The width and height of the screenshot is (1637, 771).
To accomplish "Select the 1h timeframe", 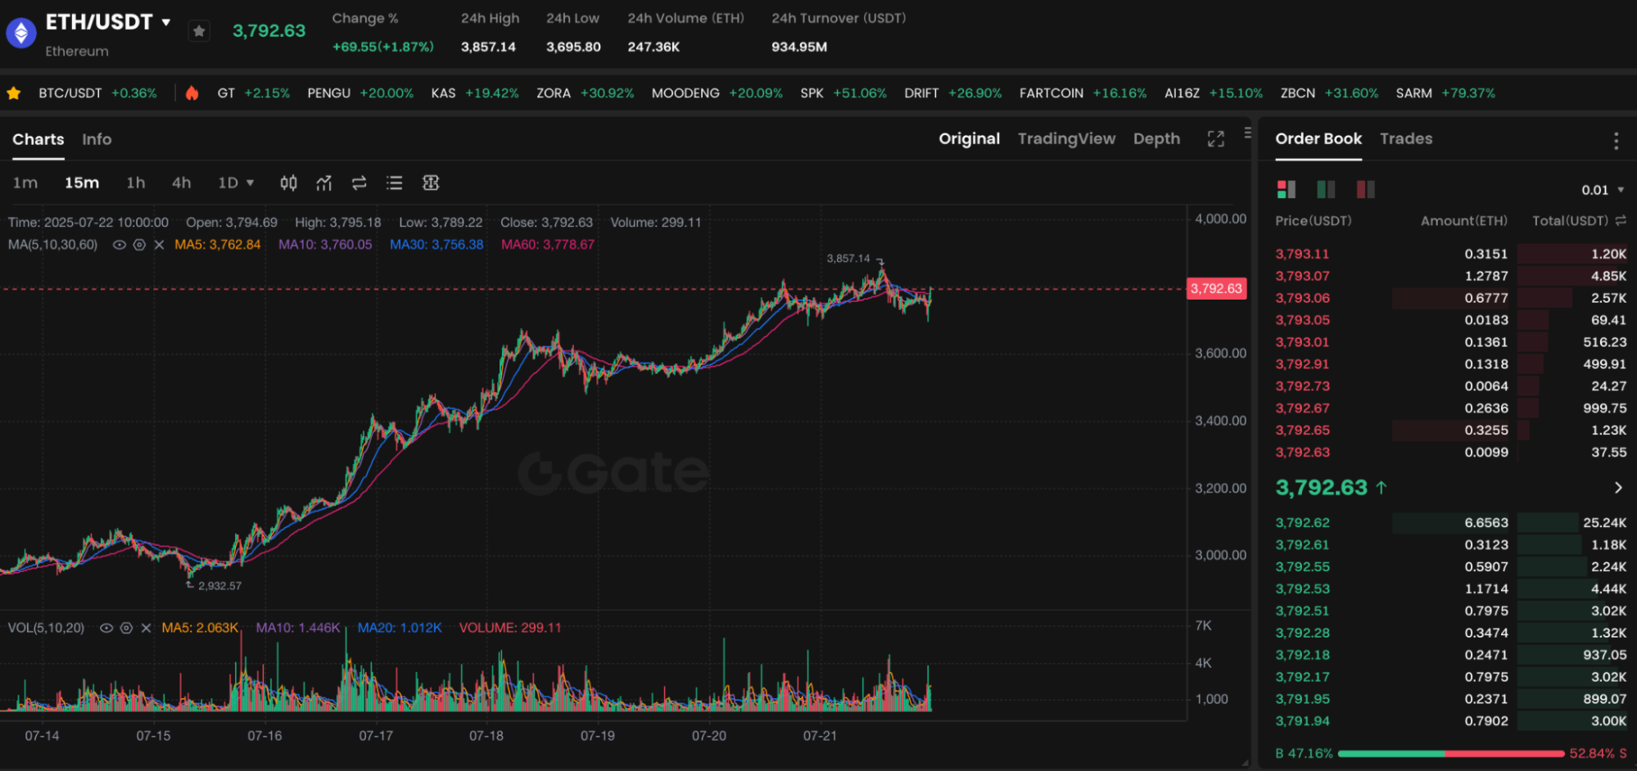I will [x=135, y=183].
